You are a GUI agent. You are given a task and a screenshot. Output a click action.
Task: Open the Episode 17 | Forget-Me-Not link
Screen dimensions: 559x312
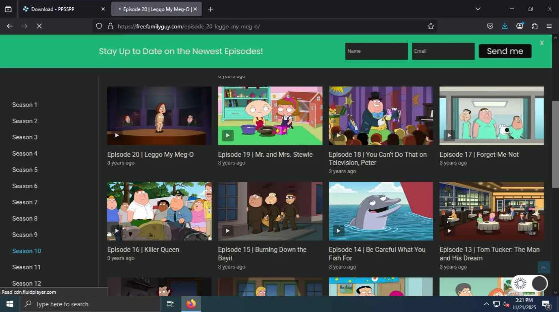coord(479,154)
